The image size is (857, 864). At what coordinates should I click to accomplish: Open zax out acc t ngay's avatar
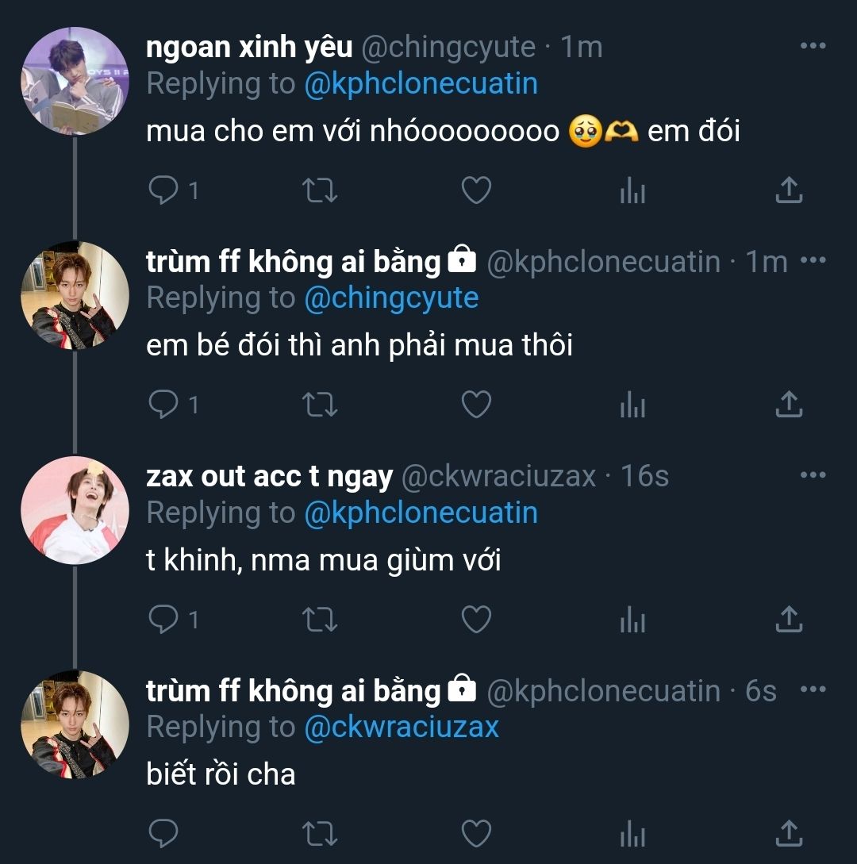click(75, 509)
